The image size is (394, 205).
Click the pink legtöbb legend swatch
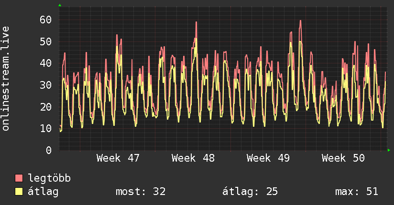coord(19,178)
